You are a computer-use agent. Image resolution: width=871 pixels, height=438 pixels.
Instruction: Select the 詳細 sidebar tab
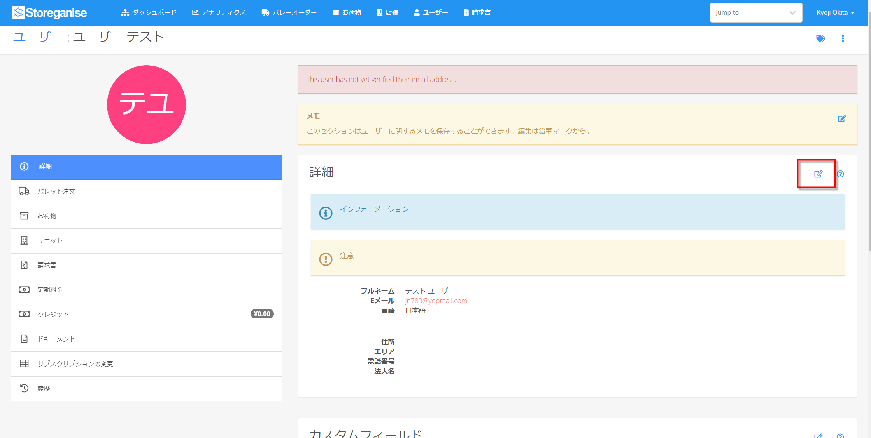146,167
